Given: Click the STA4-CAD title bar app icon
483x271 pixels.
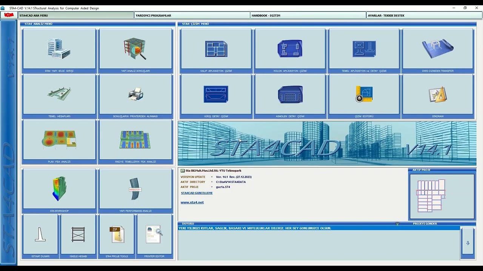Looking at the screenshot, I should coord(3,8).
